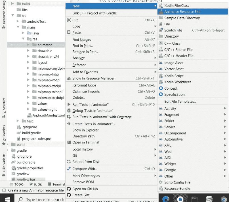Open the Refactor submenu
Viewport: 229px width, 202px height.
tap(79, 65)
